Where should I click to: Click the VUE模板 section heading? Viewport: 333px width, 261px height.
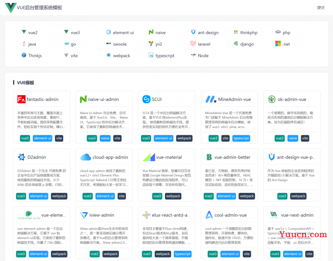point(25,83)
